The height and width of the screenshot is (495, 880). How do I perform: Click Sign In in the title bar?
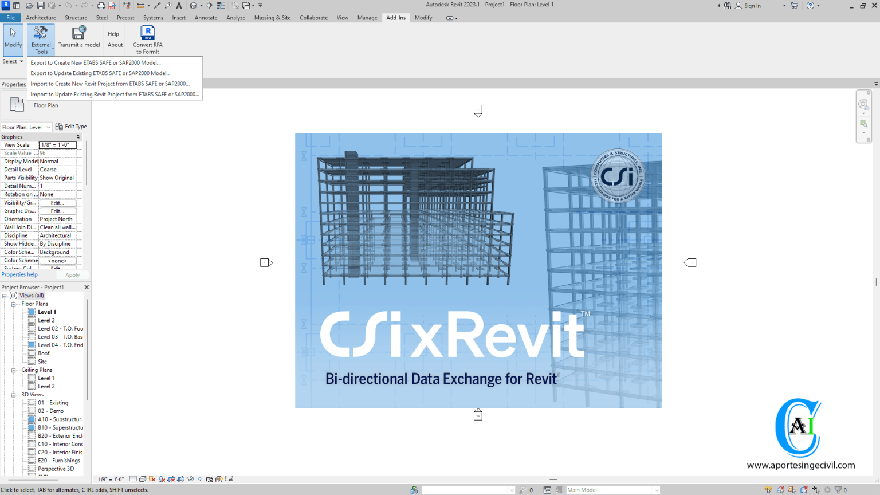pos(752,6)
